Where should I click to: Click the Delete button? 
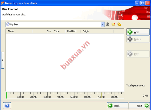tap(138, 39)
